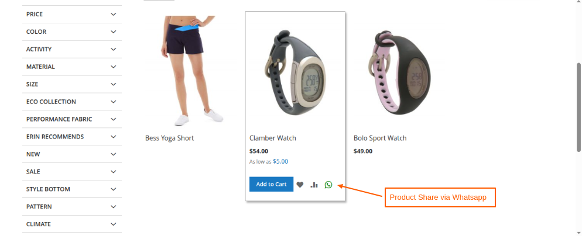Select the Bolo Sport Watch thumbnail
582x236 pixels.
pyautogui.click(x=399, y=71)
